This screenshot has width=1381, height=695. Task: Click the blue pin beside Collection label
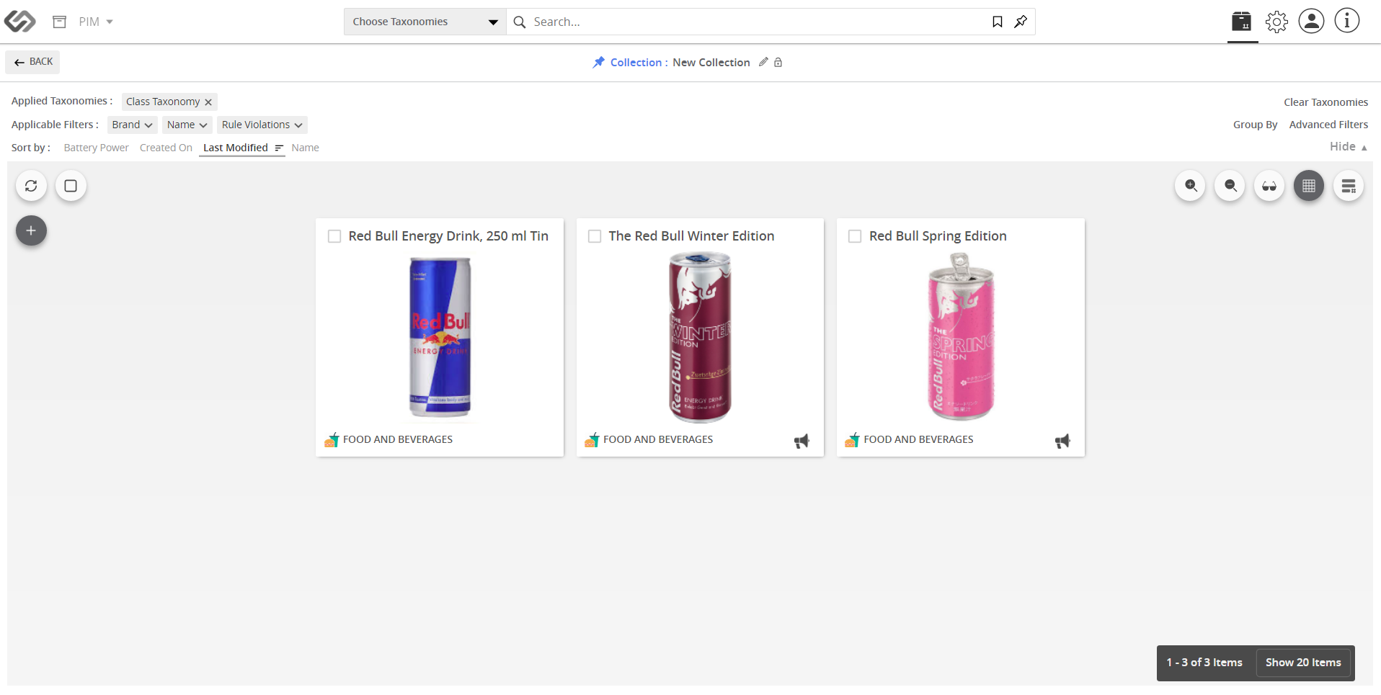599,63
